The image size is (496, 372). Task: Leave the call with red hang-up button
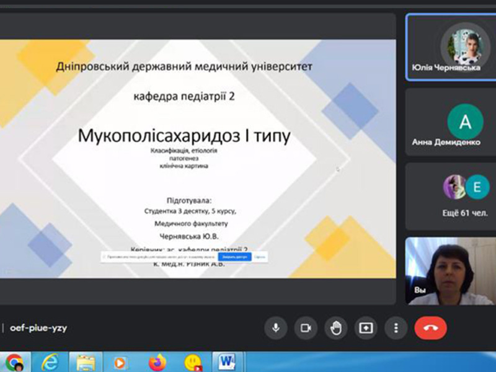pyautogui.click(x=430, y=328)
